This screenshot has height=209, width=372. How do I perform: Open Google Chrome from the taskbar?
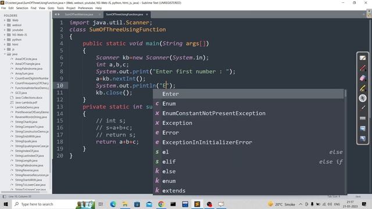point(161,204)
